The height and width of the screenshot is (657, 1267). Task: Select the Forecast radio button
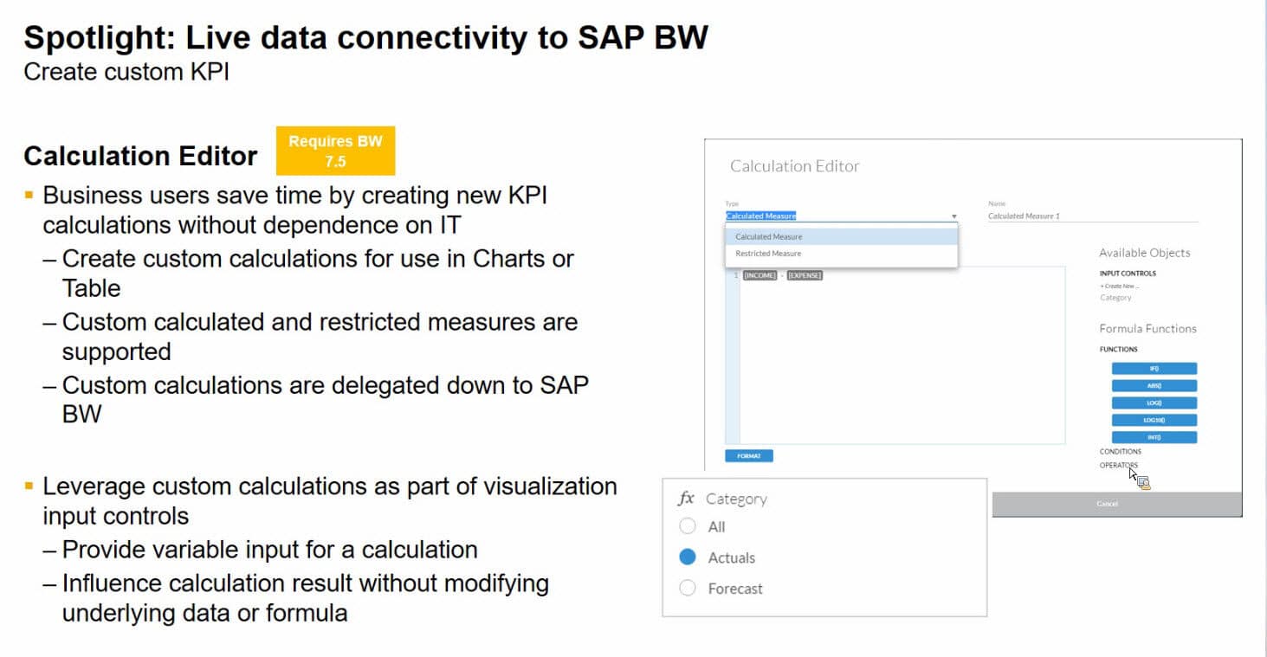click(688, 589)
